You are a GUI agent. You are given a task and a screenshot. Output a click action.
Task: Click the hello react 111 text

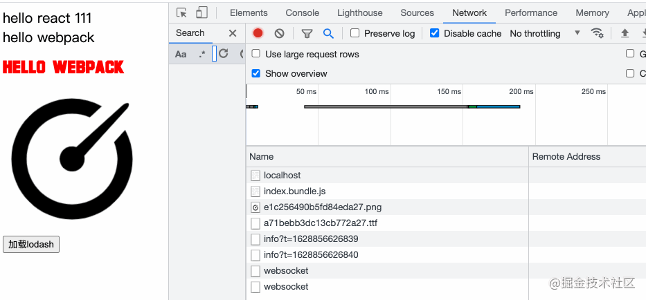pyautogui.click(x=47, y=18)
